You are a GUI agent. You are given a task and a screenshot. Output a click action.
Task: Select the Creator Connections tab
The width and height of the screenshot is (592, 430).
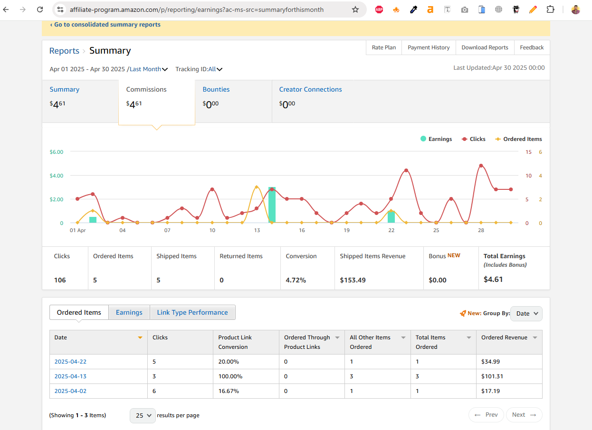(310, 101)
